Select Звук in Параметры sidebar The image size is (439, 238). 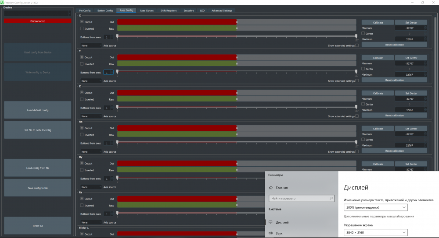[x=279, y=233]
